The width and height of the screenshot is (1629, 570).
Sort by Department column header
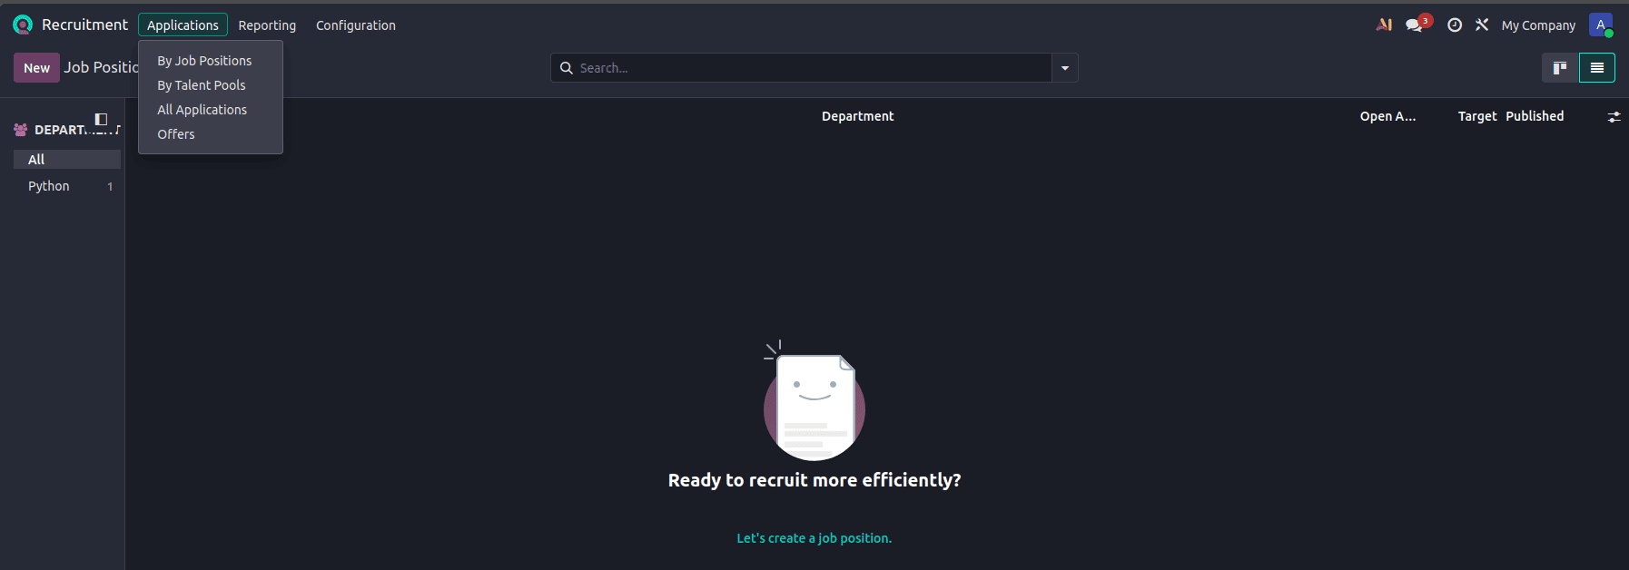click(x=857, y=116)
